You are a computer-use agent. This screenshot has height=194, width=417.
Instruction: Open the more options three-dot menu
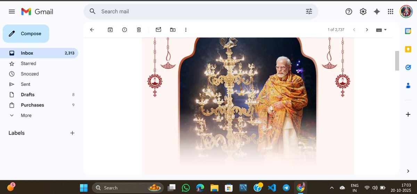[x=186, y=30]
